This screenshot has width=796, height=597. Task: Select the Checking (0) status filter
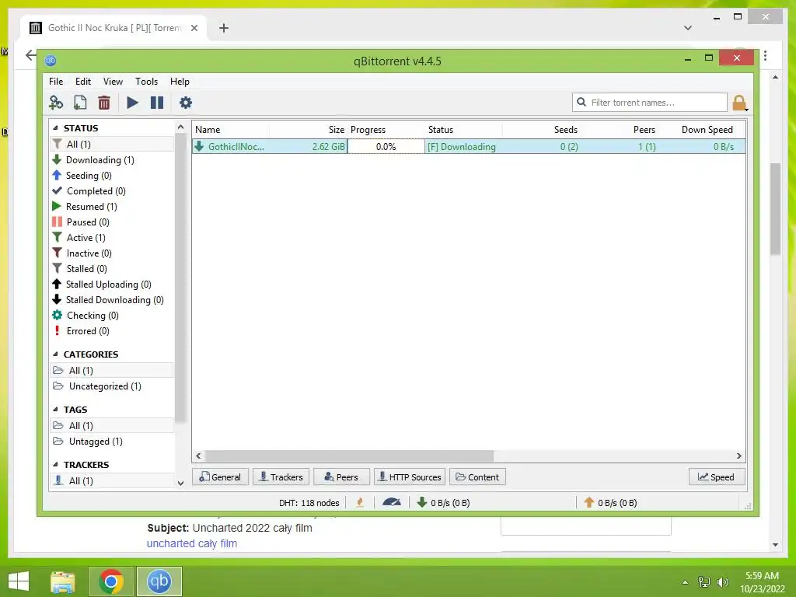coord(112,316)
